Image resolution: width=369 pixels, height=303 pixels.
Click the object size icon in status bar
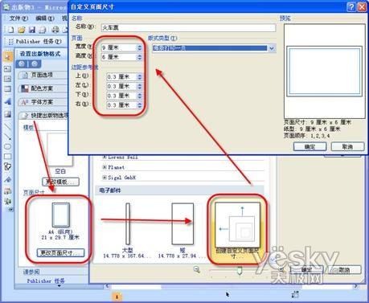295,294
